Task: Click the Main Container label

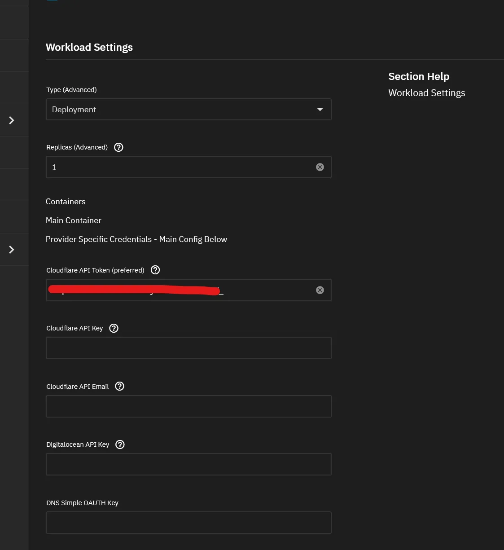Action: pyautogui.click(x=74, y=220)
